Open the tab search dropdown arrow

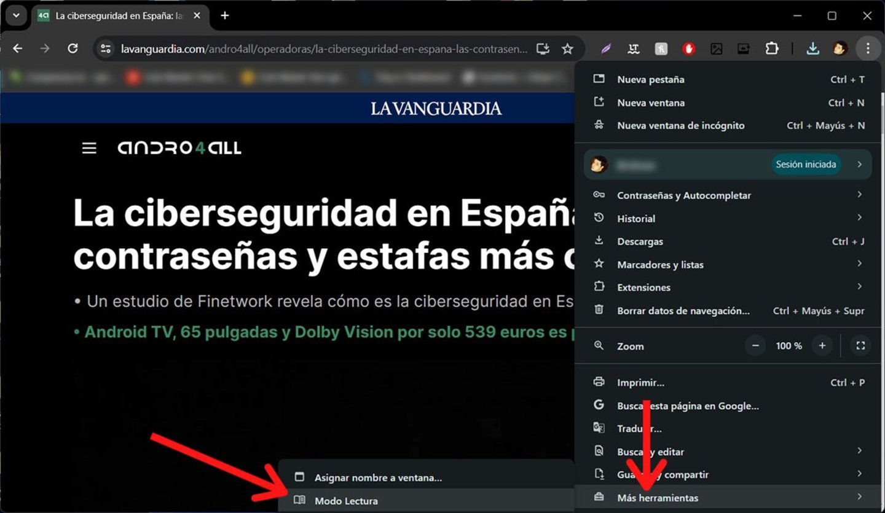15,15
